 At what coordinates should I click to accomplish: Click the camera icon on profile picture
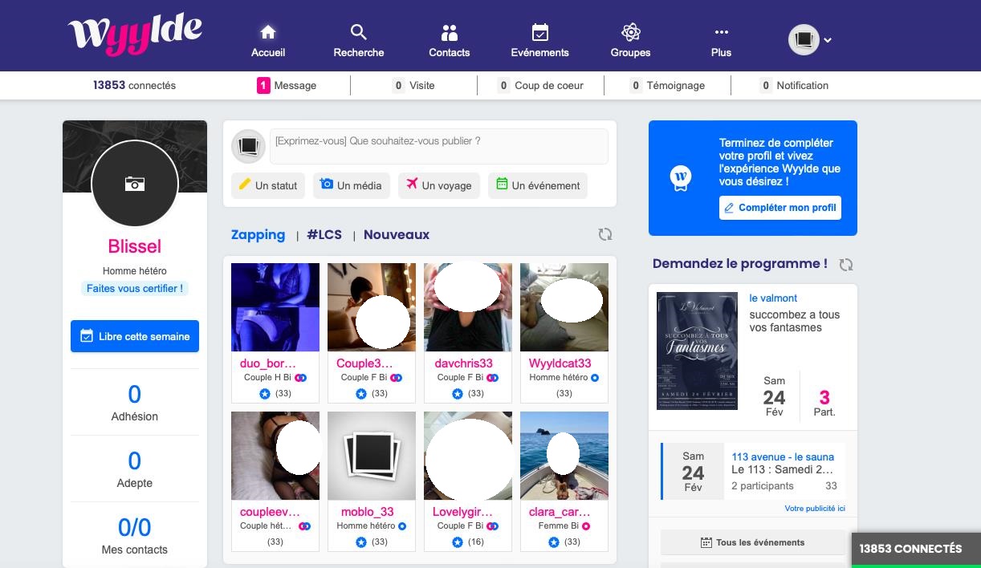135,185
